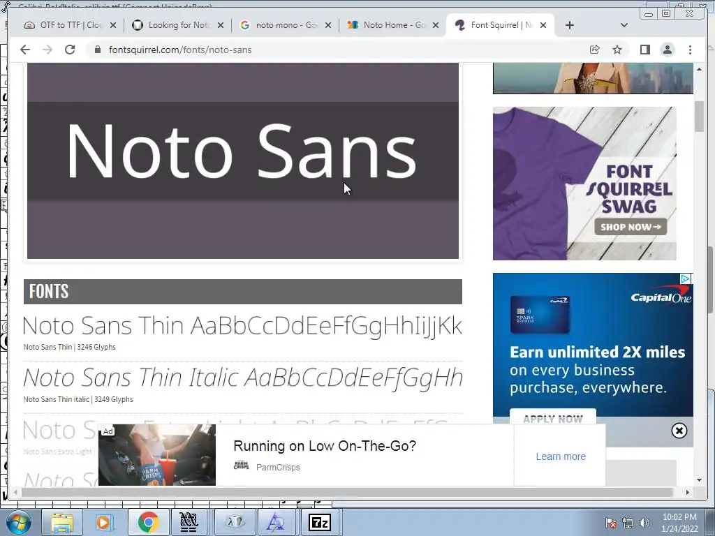This screenshot has height=536, width=715.
Task: Close the Looking for Noto tab
Action: coord(221,25)
